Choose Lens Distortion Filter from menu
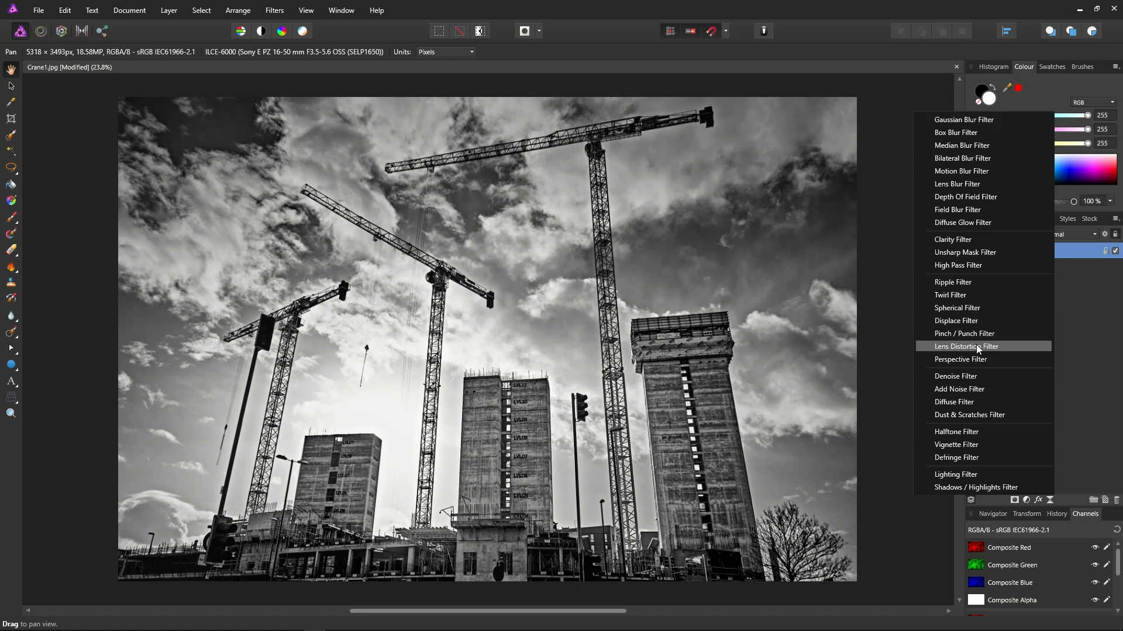 (966, 346)
